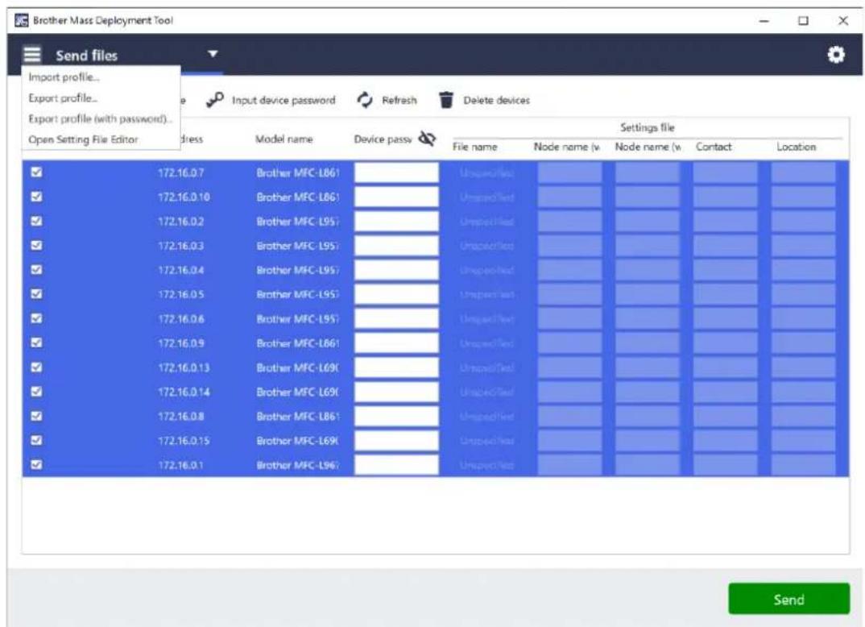
Task: Uncheck the checkbox for 172.16.0.8
Action: click(x=36, y=416)
